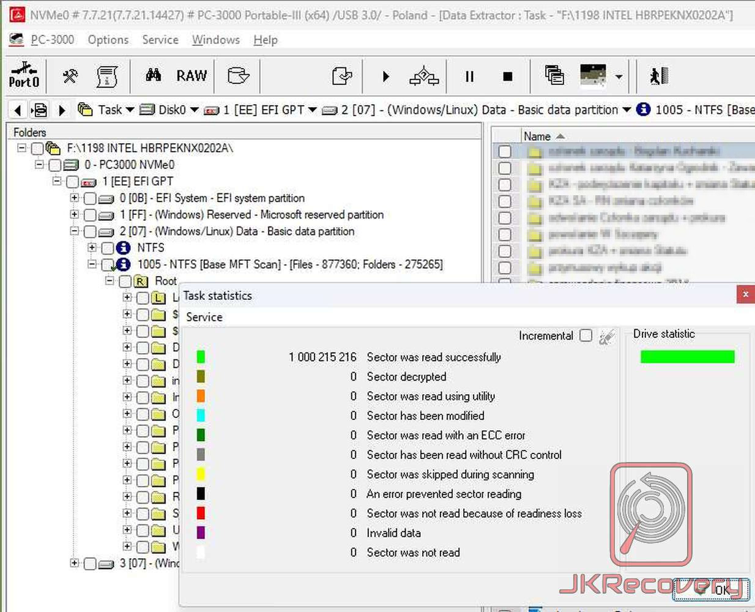The width and height of the screenshot is (755, 612).
Task: Click the checked document task icon
Action: tap(341, 76)
